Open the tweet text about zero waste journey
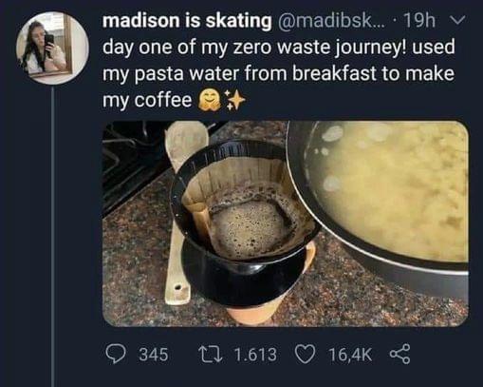This screenshot has height=387, width=483. [278, 73]
